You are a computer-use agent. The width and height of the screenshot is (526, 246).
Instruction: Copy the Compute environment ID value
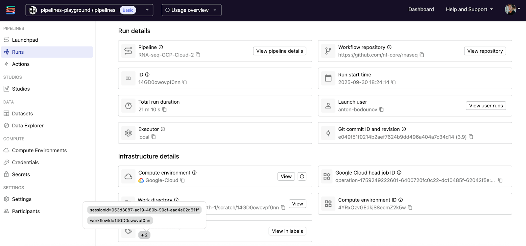point(410,208)
